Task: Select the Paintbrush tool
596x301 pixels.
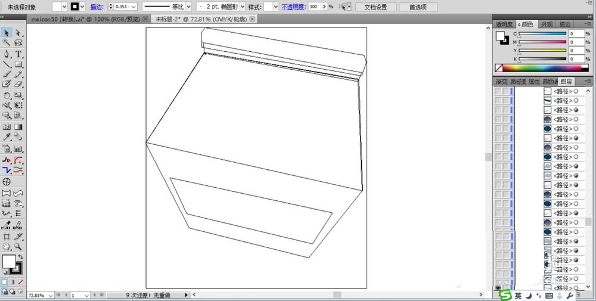Action: pos(7,74)
